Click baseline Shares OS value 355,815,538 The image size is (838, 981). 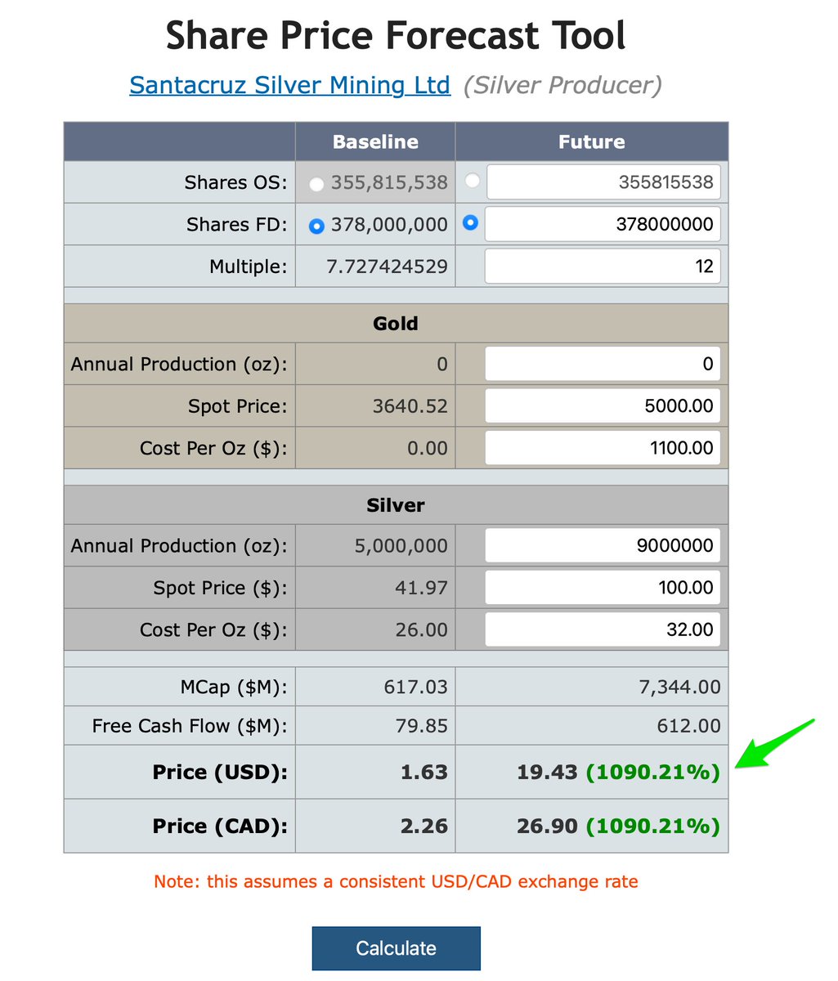(389, 182)
